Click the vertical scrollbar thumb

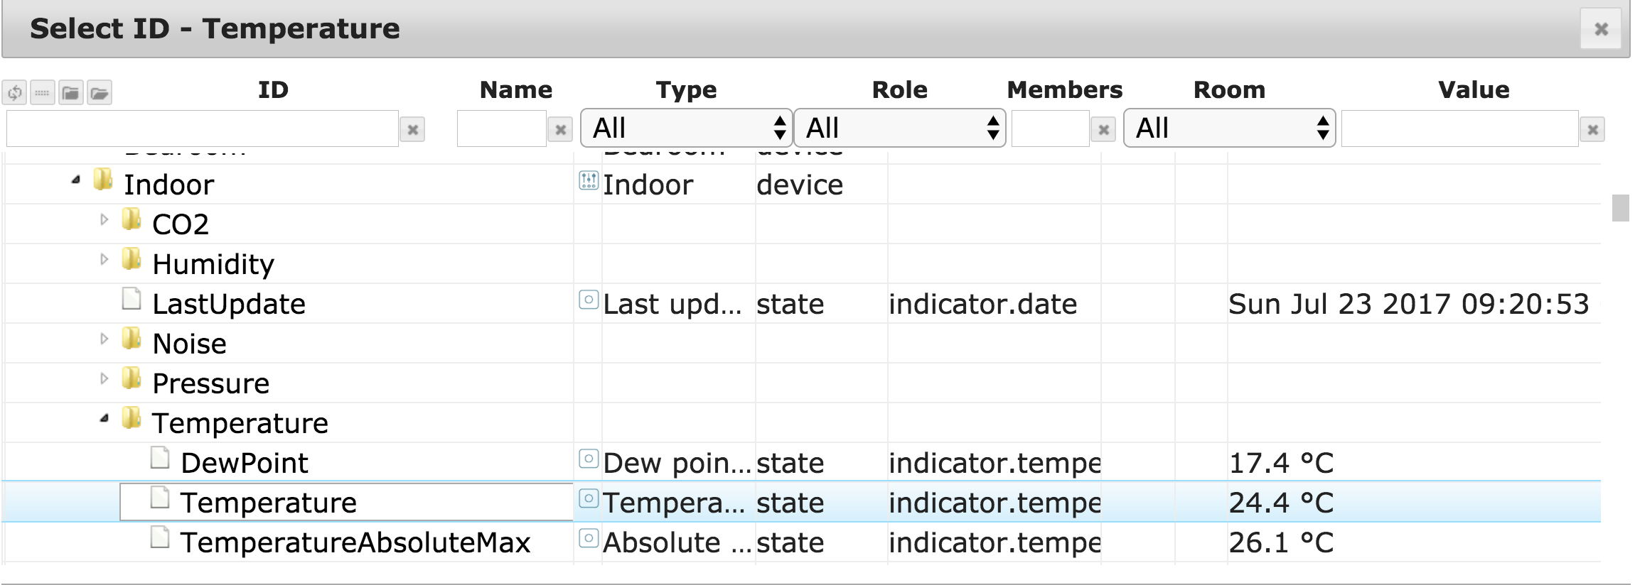click(x=1620, y=208)
